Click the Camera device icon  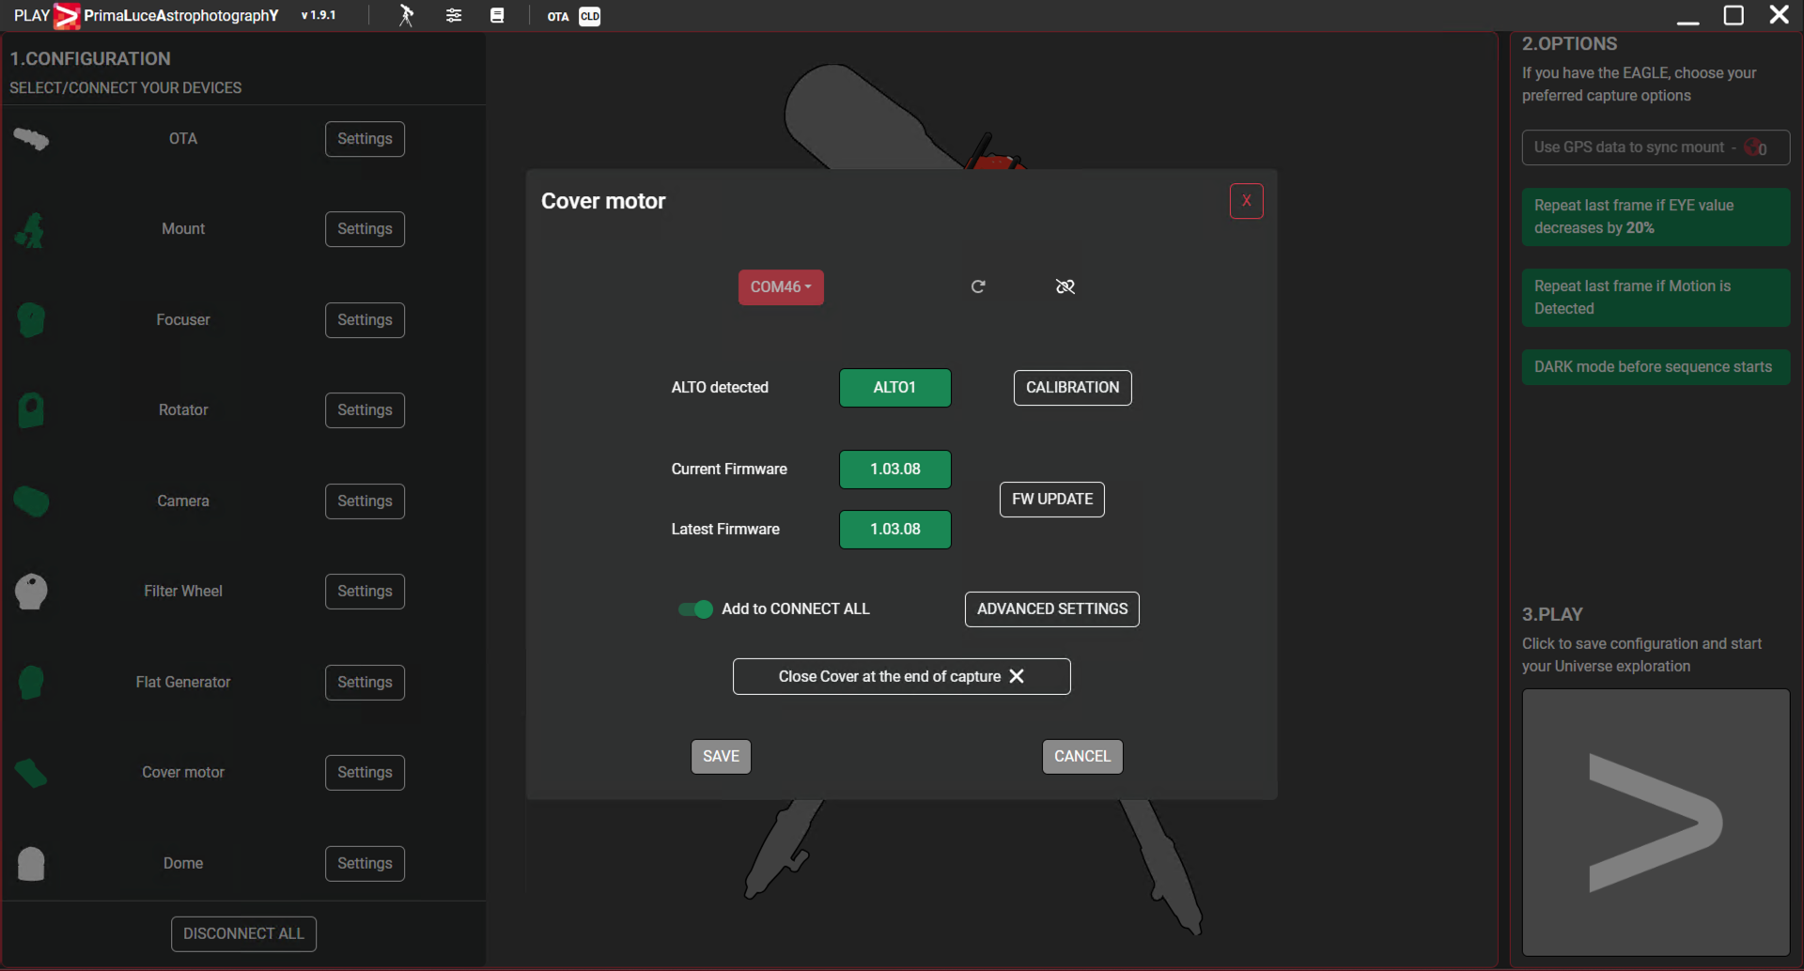point(31,501)
